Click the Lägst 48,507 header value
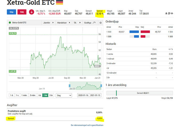 121,14
